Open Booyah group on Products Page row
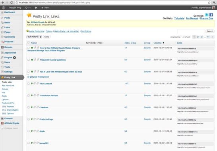This screenshot has height=151, width=217. [147, 119]
